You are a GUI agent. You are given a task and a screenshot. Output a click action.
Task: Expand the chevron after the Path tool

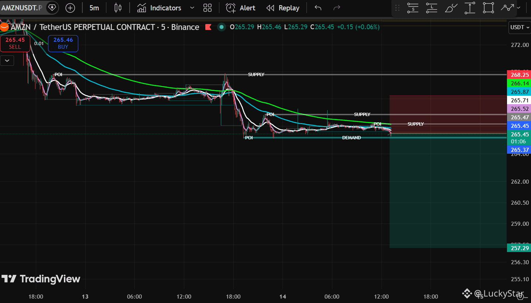pos(519,8)
